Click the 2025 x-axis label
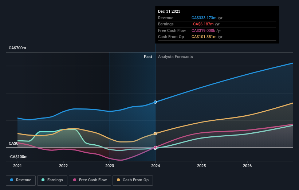The height and width of the screenshot is (190, 299). 201,166
